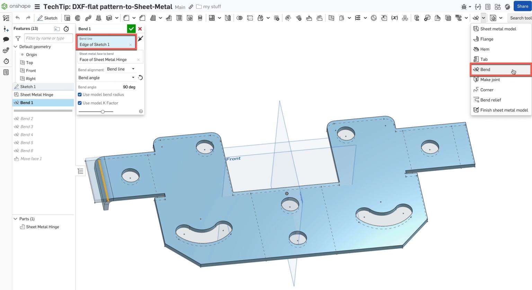Accept Bend 1 with the green checkmark
The height and width of the screenshot is (290, 532).
coord(131,29)
